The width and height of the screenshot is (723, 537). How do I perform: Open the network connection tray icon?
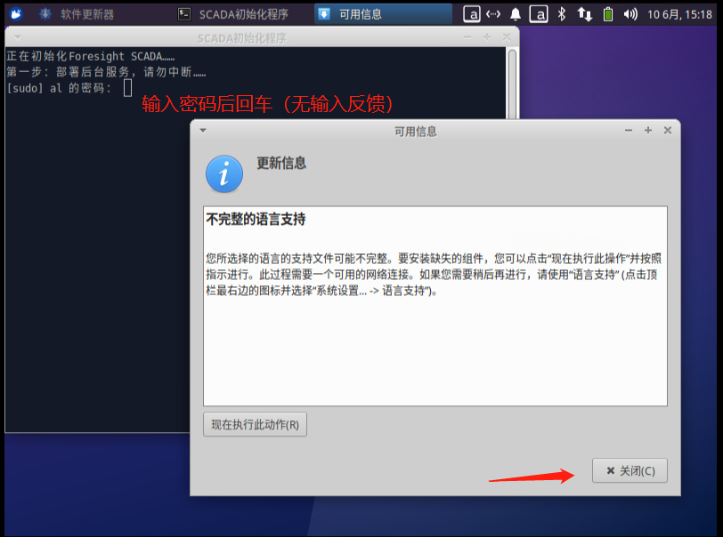click(492, 13)
